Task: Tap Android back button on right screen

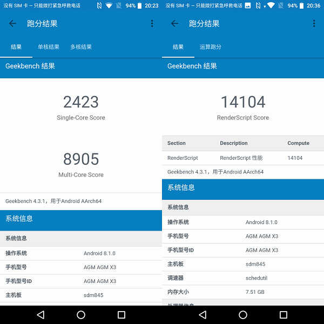Action: [202, 315]
